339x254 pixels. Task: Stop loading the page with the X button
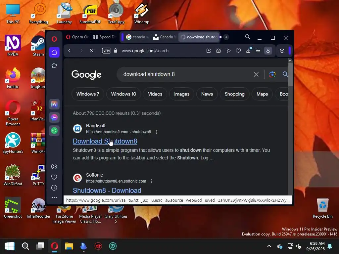[x=92, y=51]
